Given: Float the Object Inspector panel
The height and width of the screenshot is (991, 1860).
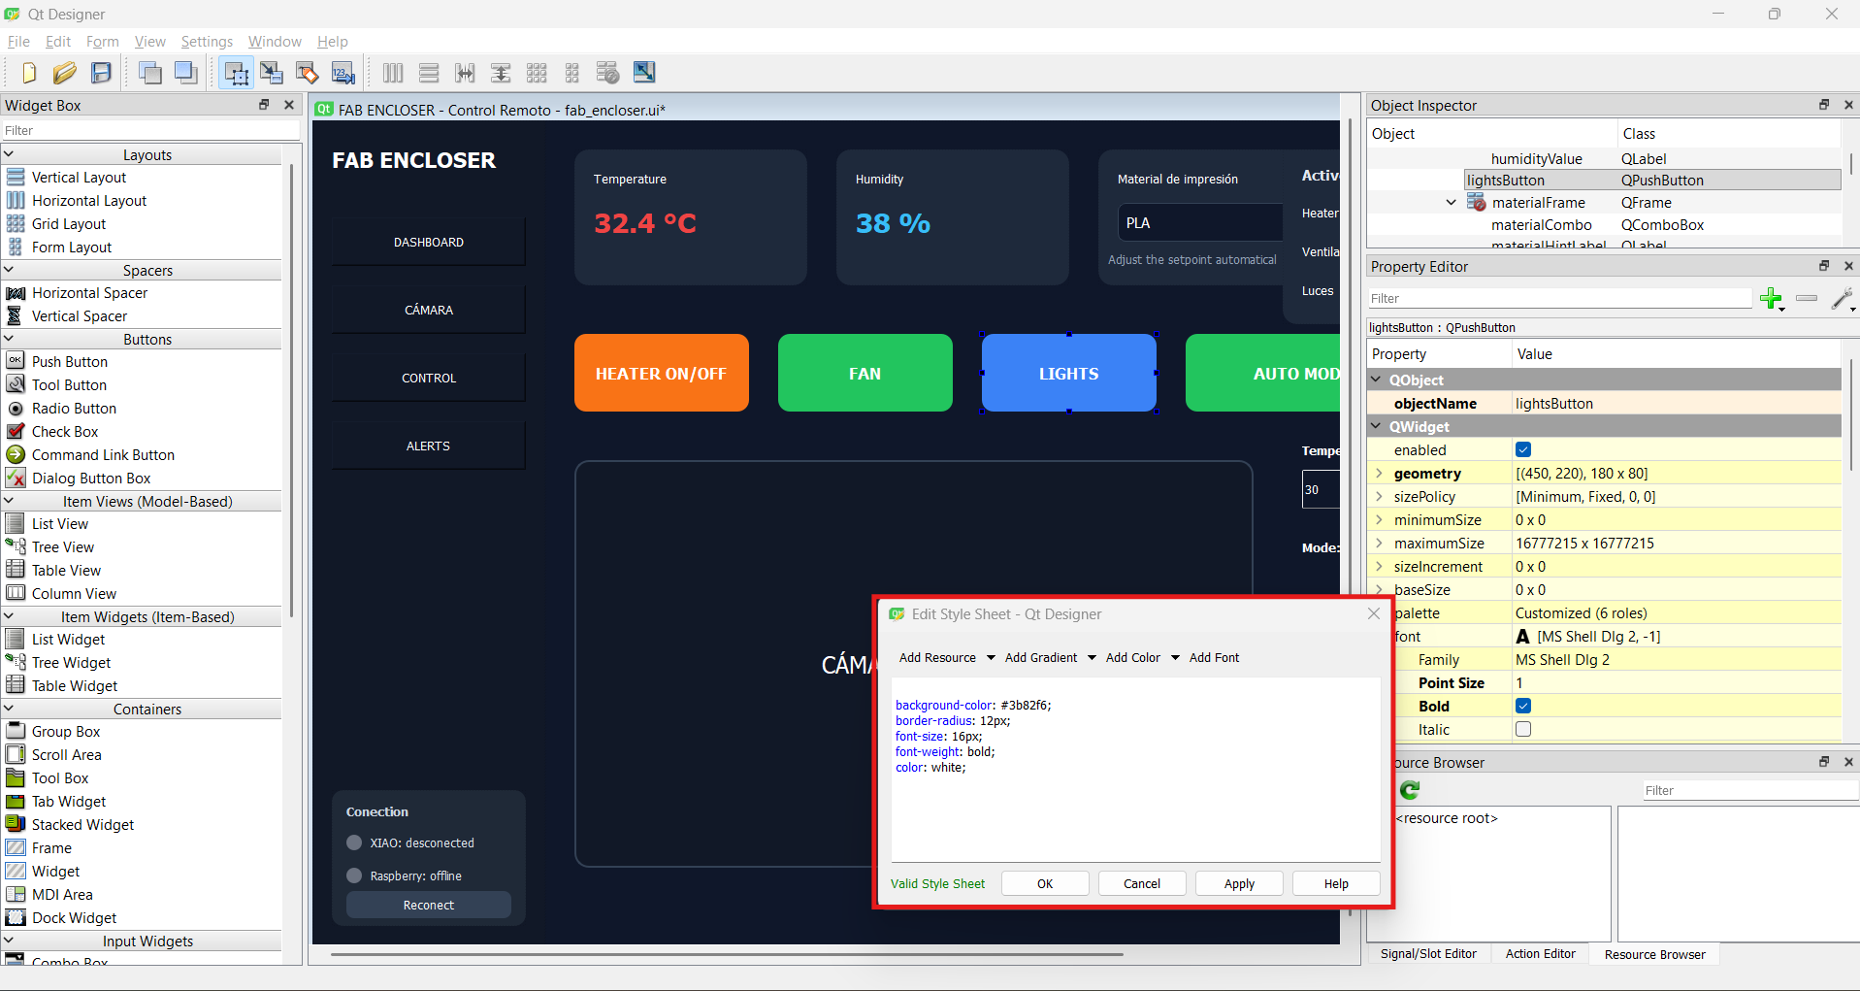Looking at the screenshot, I should coord(1824,105).
